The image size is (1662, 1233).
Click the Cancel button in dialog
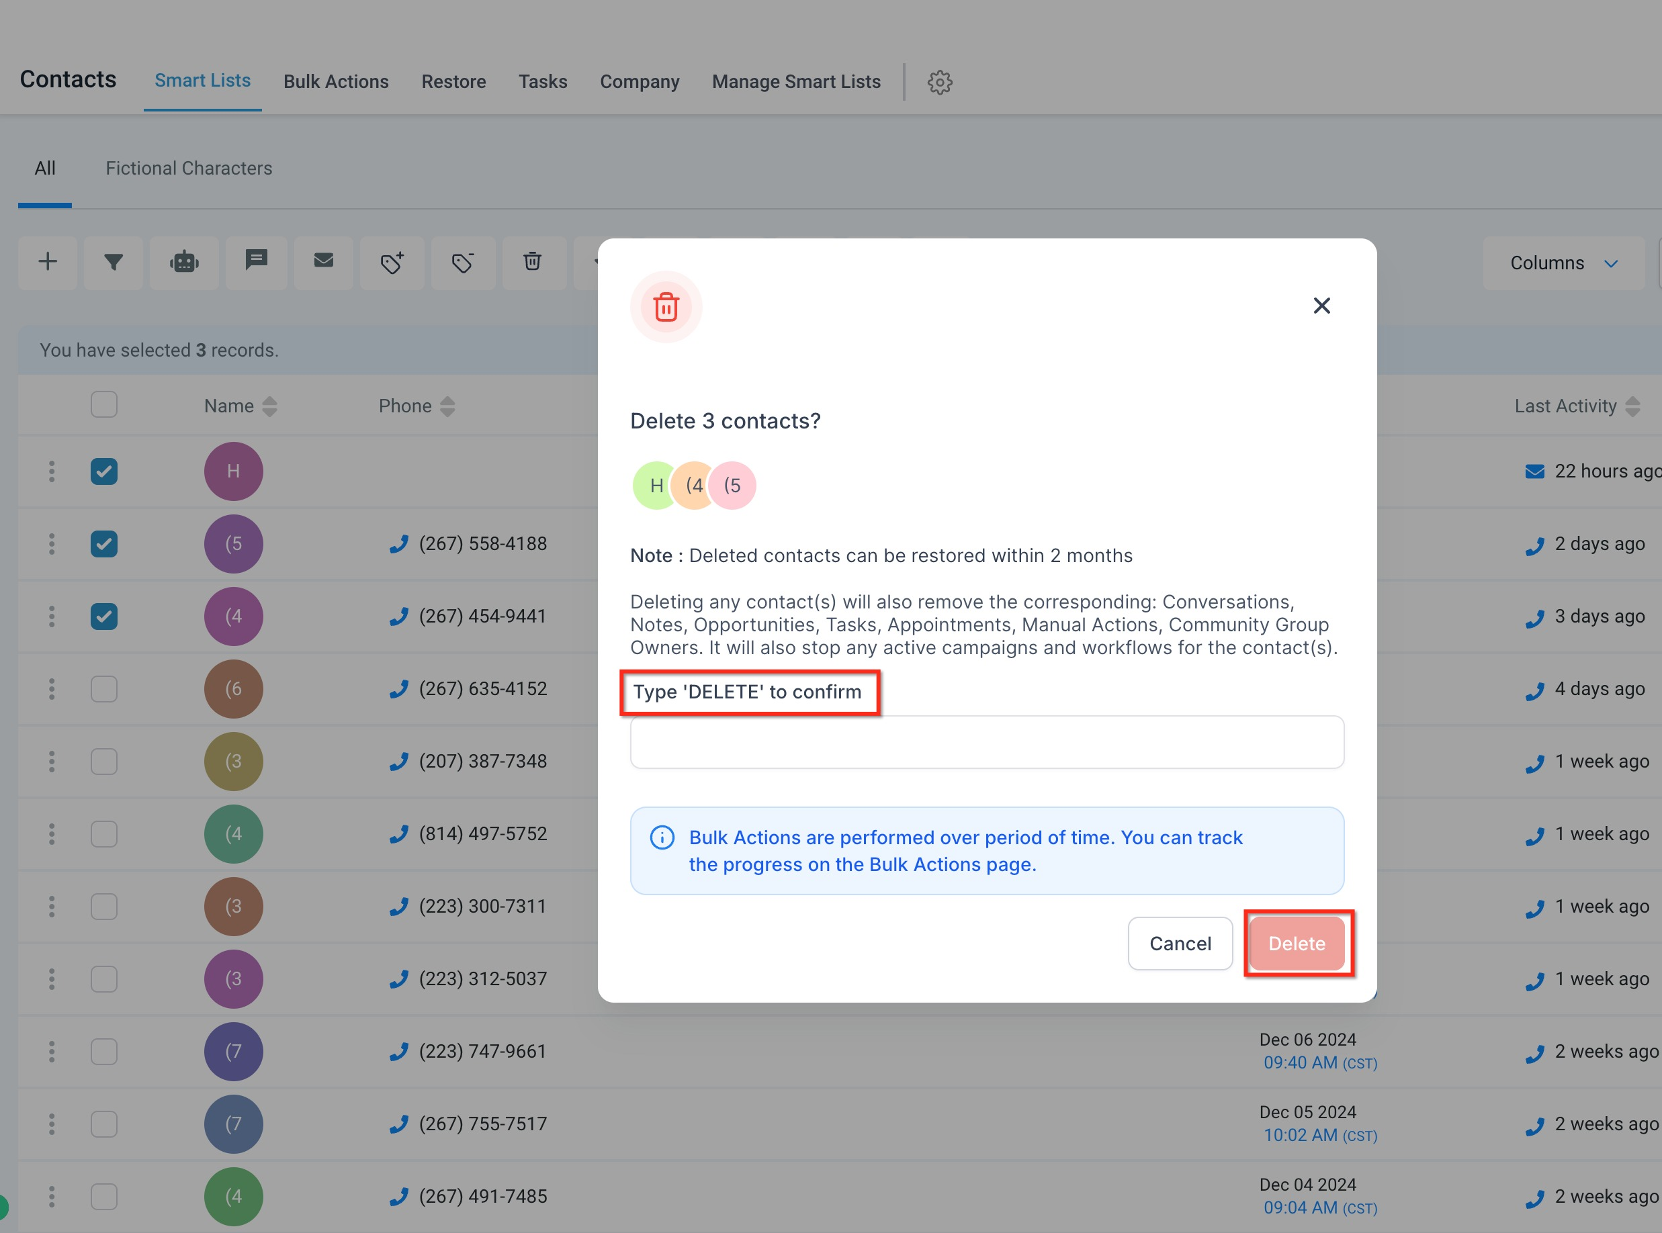(1180, 944)
